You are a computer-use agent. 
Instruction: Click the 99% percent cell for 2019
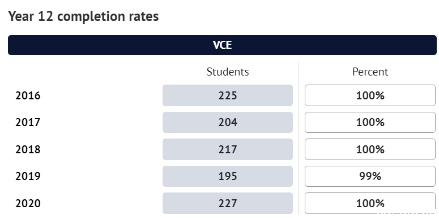pos(370,176)
